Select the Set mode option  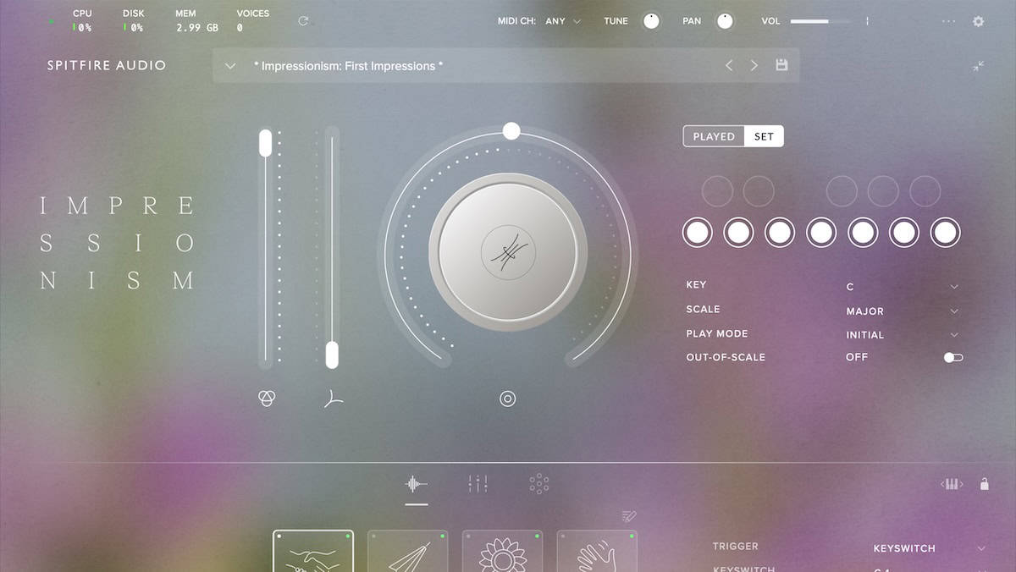(x=764, y=136)
